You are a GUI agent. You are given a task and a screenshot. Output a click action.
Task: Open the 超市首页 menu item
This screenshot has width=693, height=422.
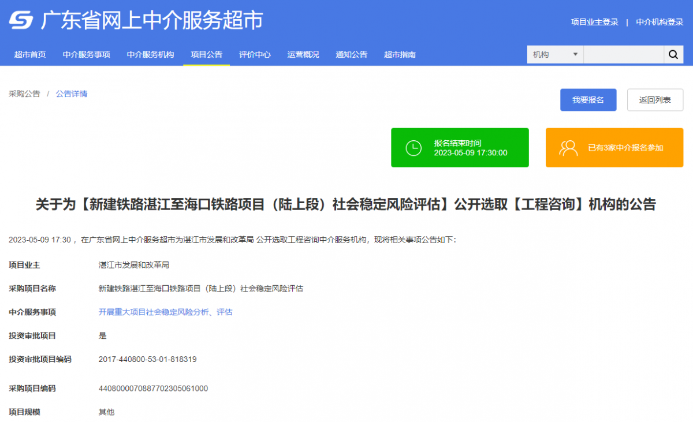[30, 55]
